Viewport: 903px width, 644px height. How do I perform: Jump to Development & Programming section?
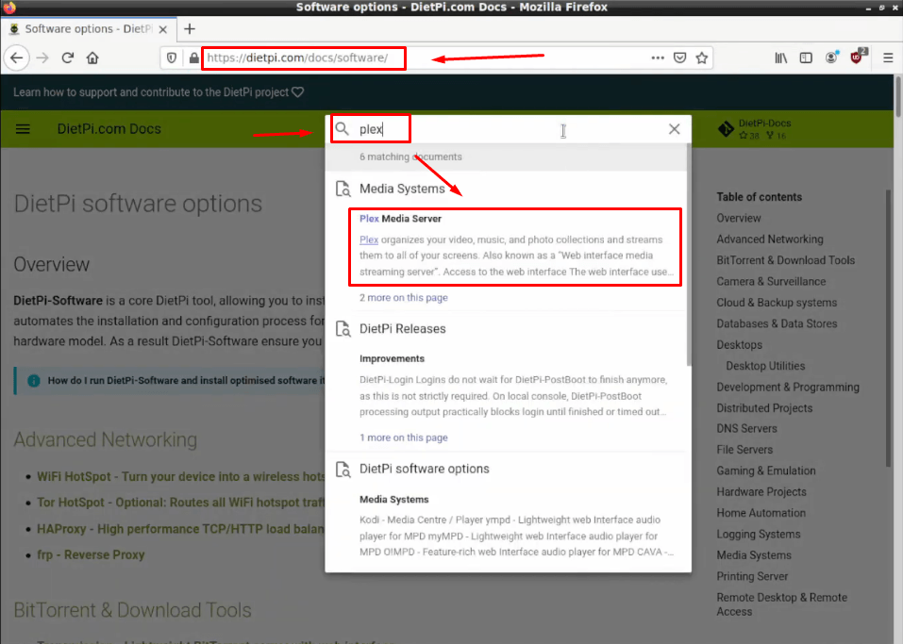788,388
